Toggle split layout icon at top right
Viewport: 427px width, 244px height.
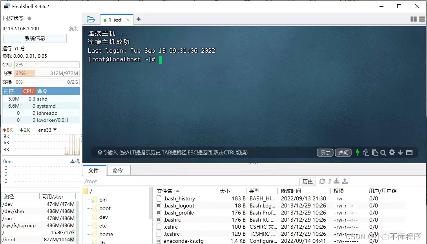point(413,19)
